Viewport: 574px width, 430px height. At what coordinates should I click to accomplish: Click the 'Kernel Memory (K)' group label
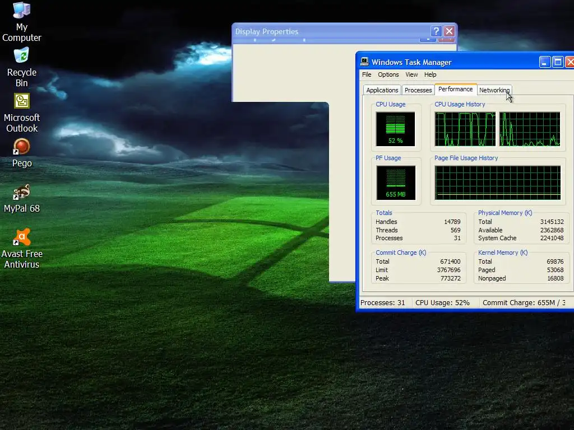[503, 253]
